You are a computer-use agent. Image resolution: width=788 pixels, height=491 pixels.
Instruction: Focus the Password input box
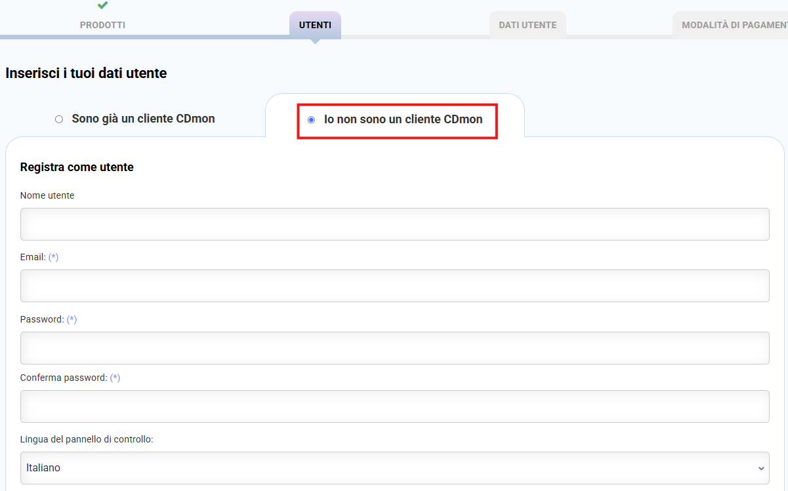(394, 348)
